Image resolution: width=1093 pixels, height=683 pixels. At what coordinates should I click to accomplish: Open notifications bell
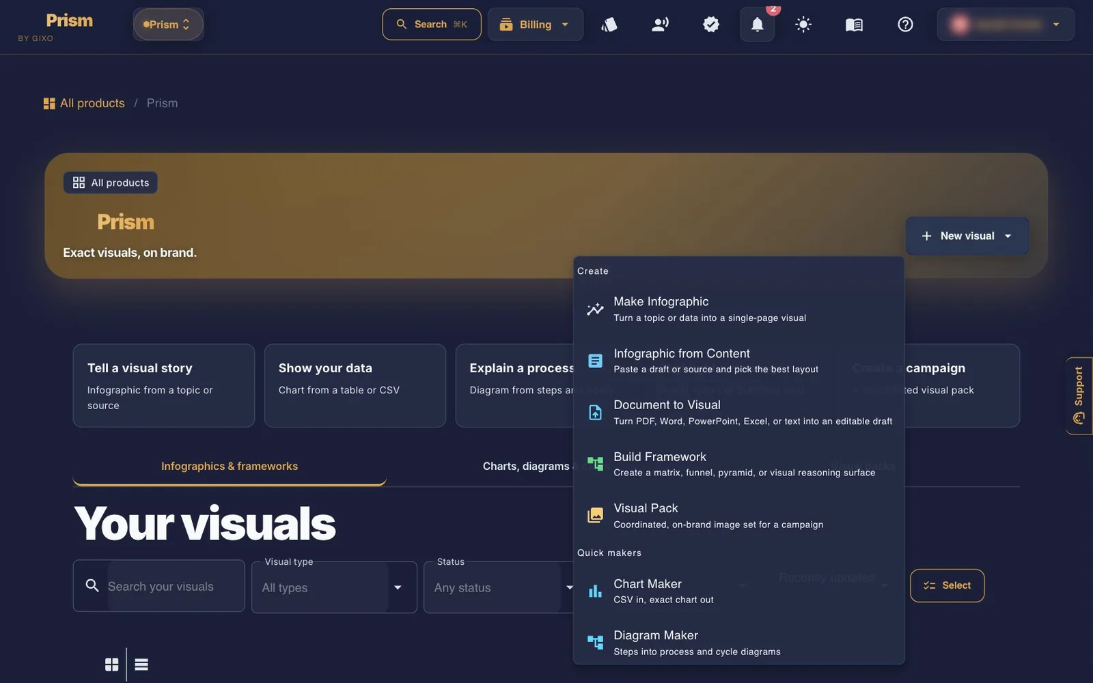757,25
